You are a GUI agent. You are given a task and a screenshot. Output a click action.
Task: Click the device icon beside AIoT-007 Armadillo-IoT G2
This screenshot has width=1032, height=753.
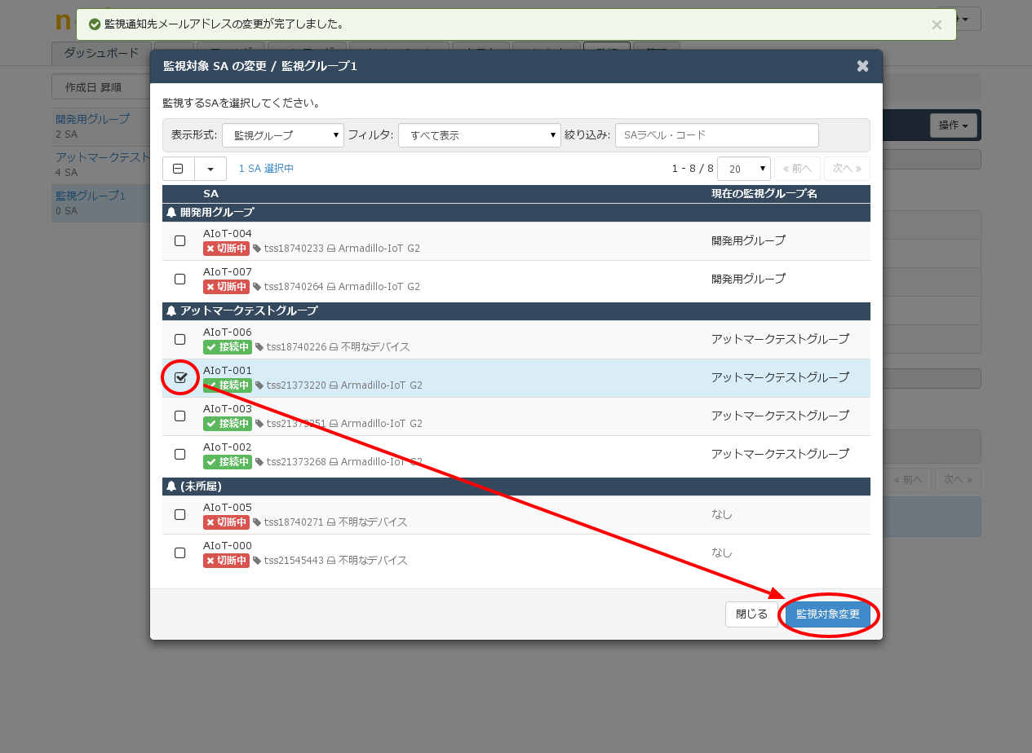[331, 287]
